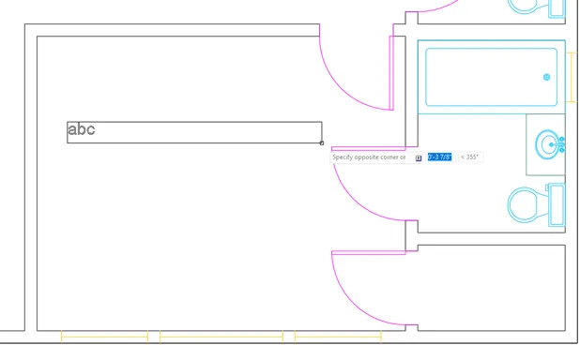The width and height of the screenshot is (580, 345).
Task: Select the bathroom sink basin symbol
Action: click(548, 144)
